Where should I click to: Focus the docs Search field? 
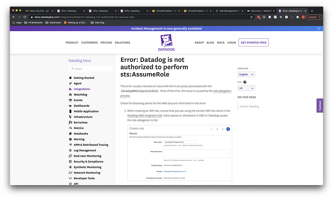pyautogui.click(x=90, y=69)
